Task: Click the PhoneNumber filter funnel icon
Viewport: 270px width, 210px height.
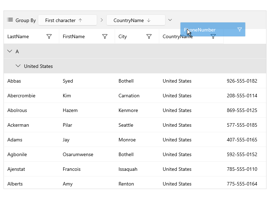Action: coord(239,29)
